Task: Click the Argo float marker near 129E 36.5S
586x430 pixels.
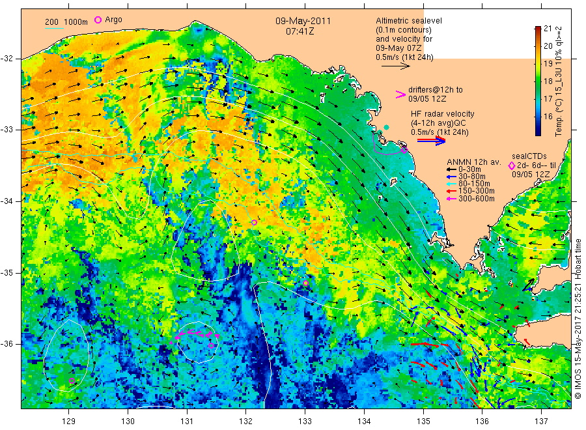Action: coord(72,381)
